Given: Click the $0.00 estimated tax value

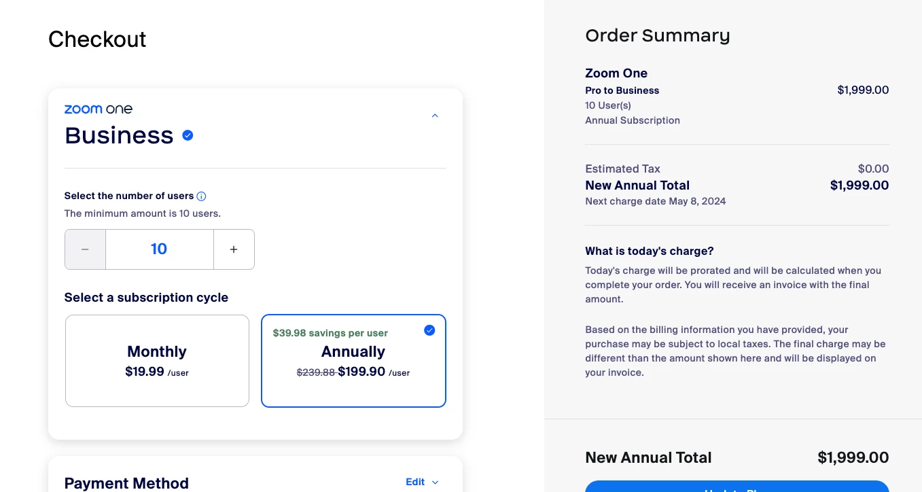Looking at the screenshot, I should tap(874, 169).
